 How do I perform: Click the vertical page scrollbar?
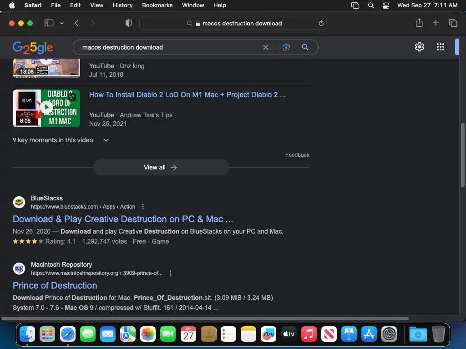(462, 155)
